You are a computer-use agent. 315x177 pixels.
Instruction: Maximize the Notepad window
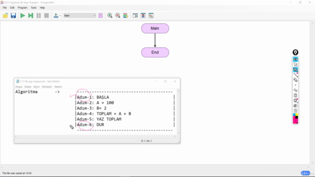pos(165,81)
